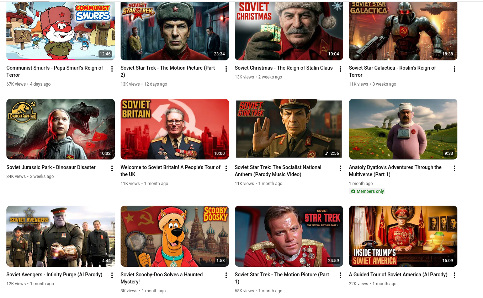The image size is (483, 298).
Task: Open Soviet Christmas Reign of Stalin Claus title
Action: pyautogui.click(x=283, y=68)
